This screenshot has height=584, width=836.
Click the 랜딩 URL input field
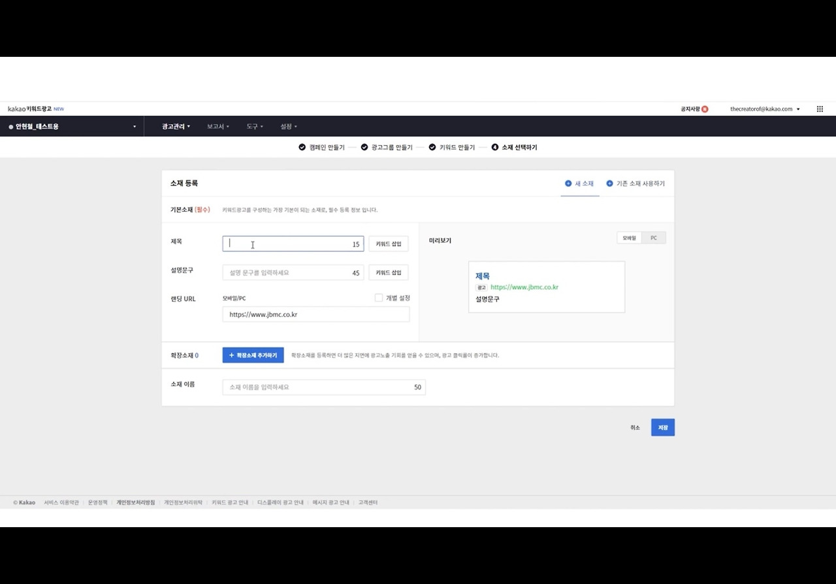click(x=316, y=314)
